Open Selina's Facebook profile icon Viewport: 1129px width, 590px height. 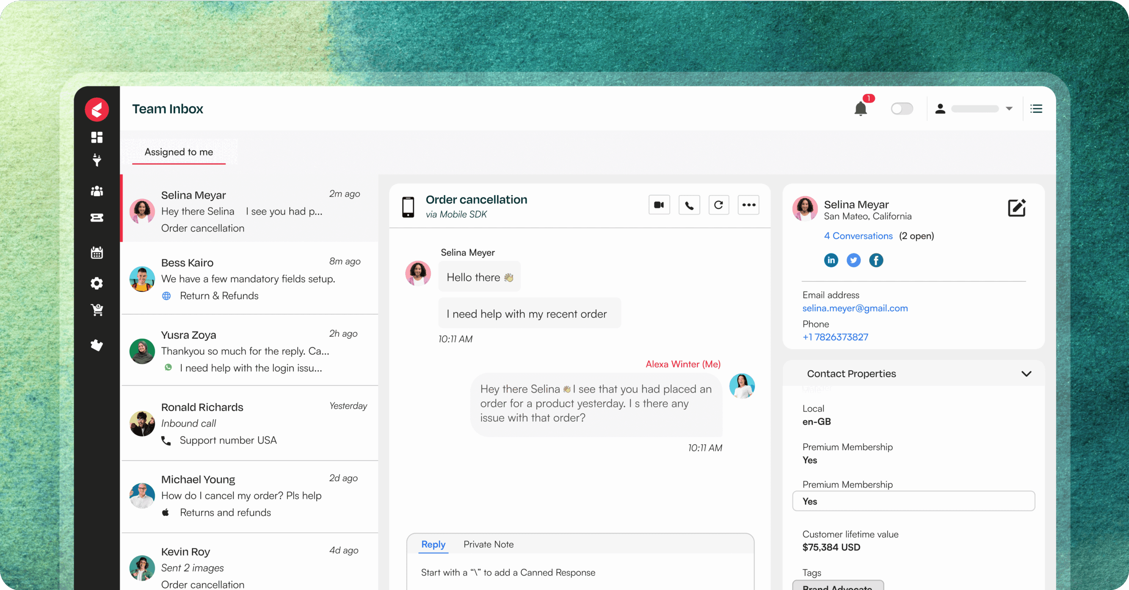coord(876,260)
